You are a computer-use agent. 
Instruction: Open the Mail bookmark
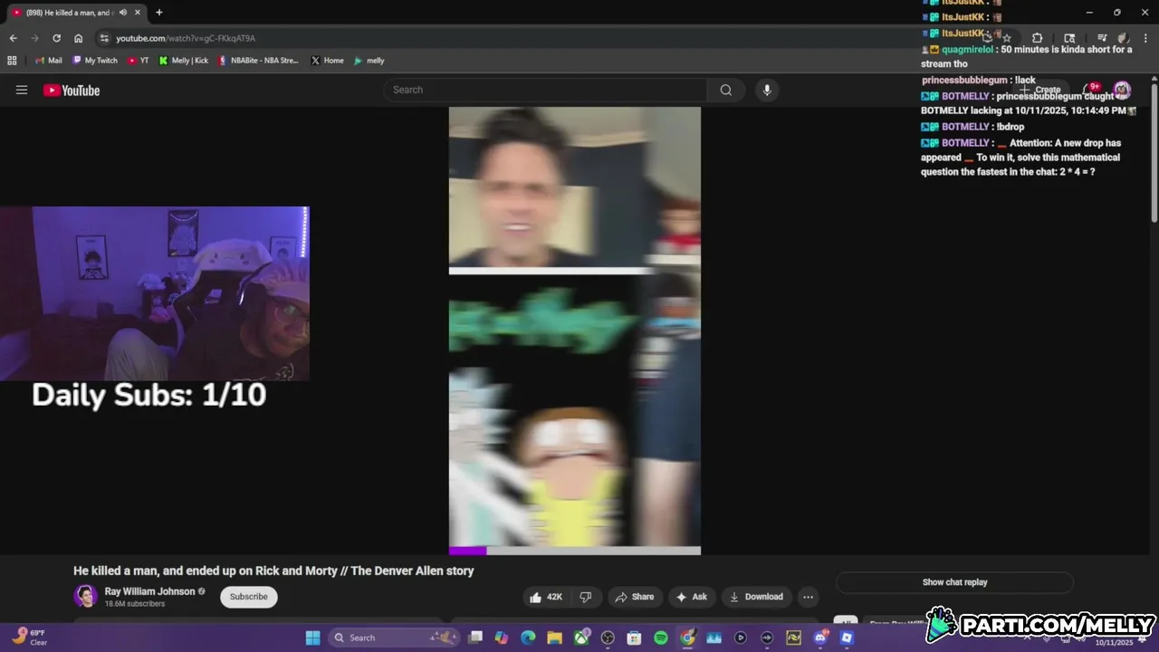(49, 61)
